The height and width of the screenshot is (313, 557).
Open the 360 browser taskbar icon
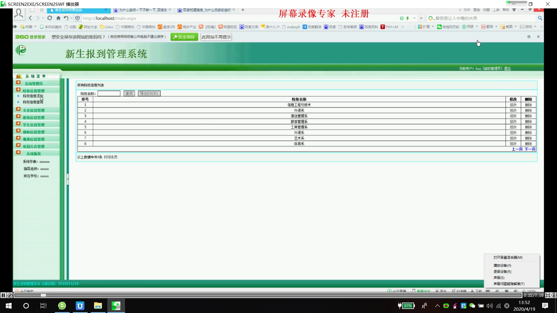click(62, 306)
